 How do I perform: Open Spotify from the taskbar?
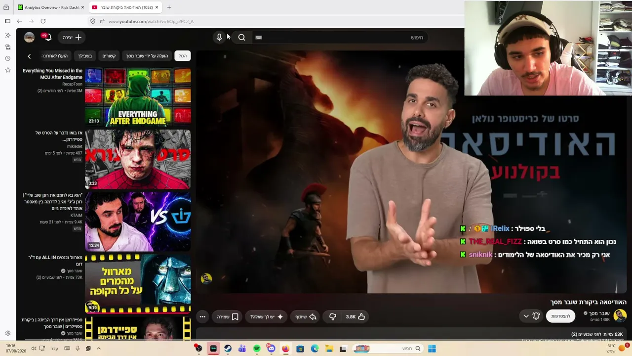point(257,349)
